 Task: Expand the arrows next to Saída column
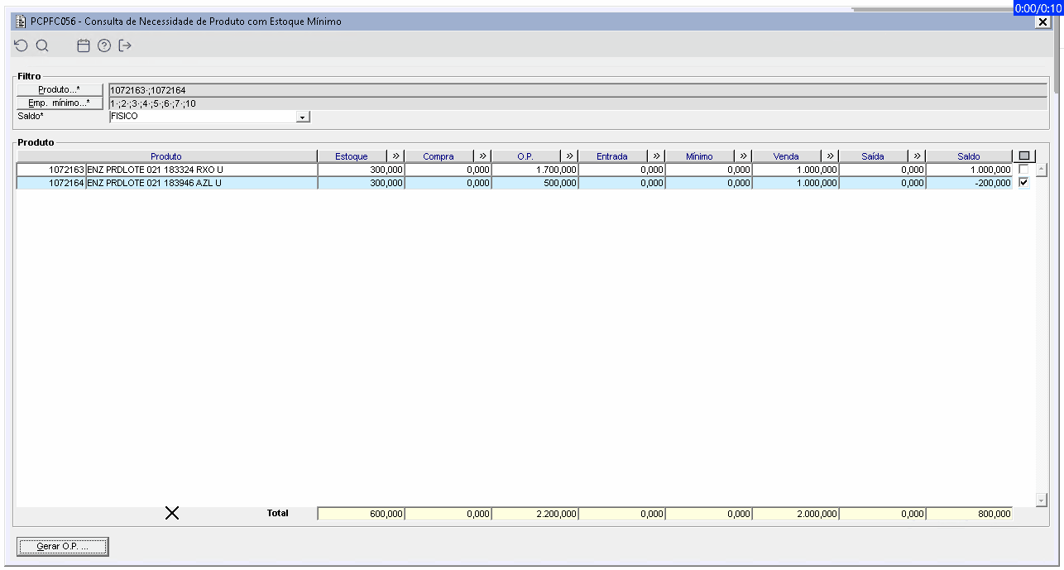tap(917, 156)
